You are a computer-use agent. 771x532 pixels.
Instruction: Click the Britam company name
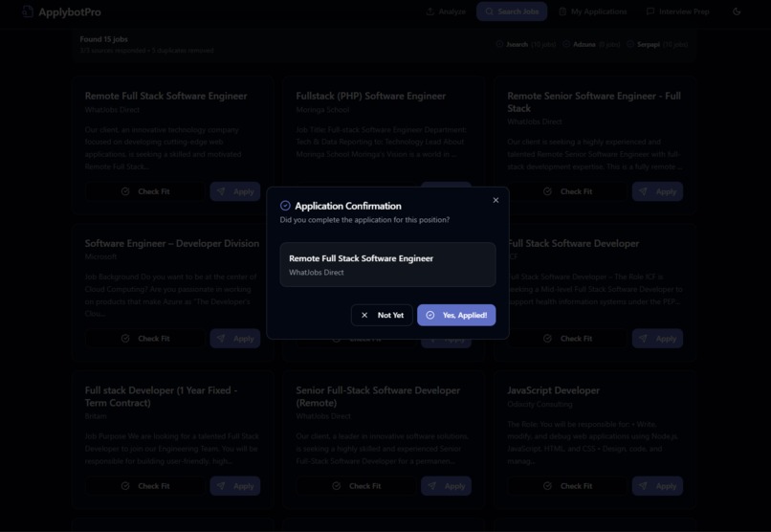click(96, 416)
